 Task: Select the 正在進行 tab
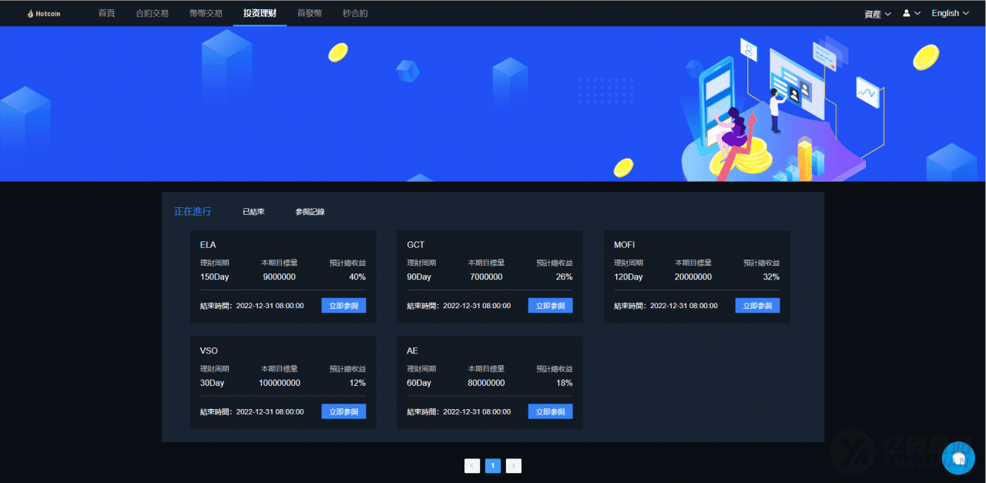(191, 210)
